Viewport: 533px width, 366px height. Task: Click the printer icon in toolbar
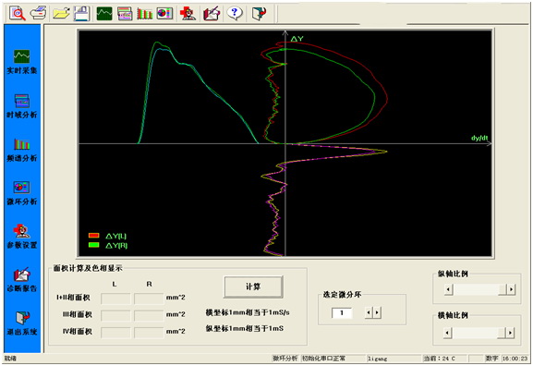point(38,14)
